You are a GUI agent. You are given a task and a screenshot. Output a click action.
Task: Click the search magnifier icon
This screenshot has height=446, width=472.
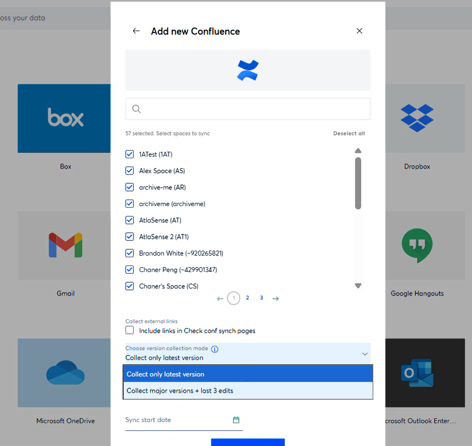136,109
